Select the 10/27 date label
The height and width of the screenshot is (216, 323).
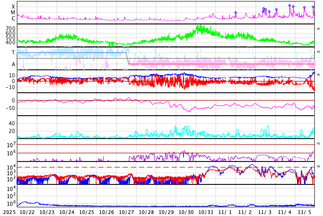(126, 212)
